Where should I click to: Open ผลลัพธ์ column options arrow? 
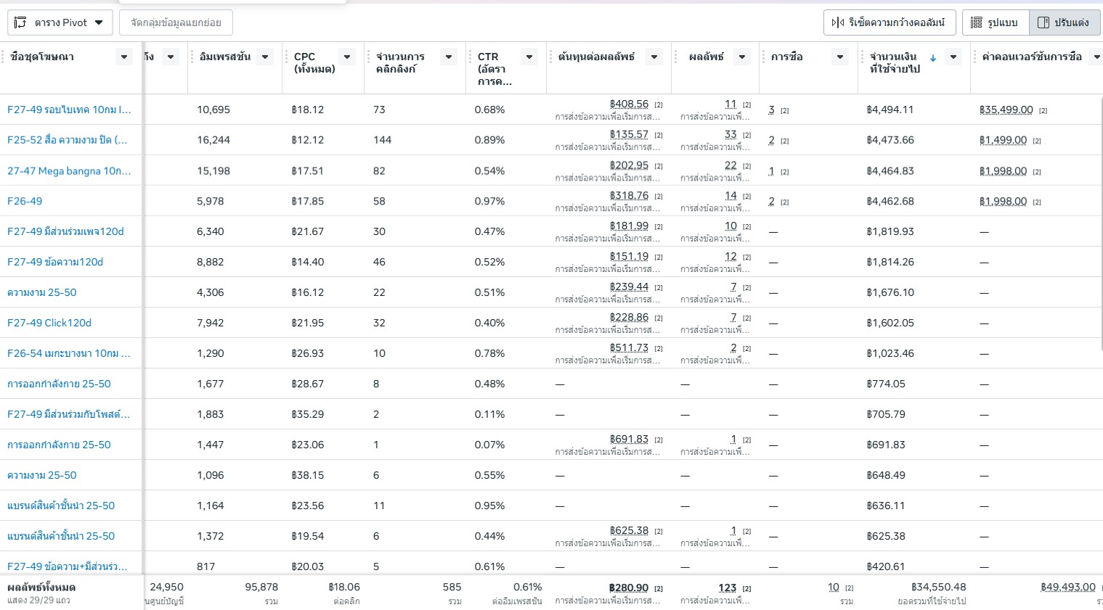click(x=742, y=57)
